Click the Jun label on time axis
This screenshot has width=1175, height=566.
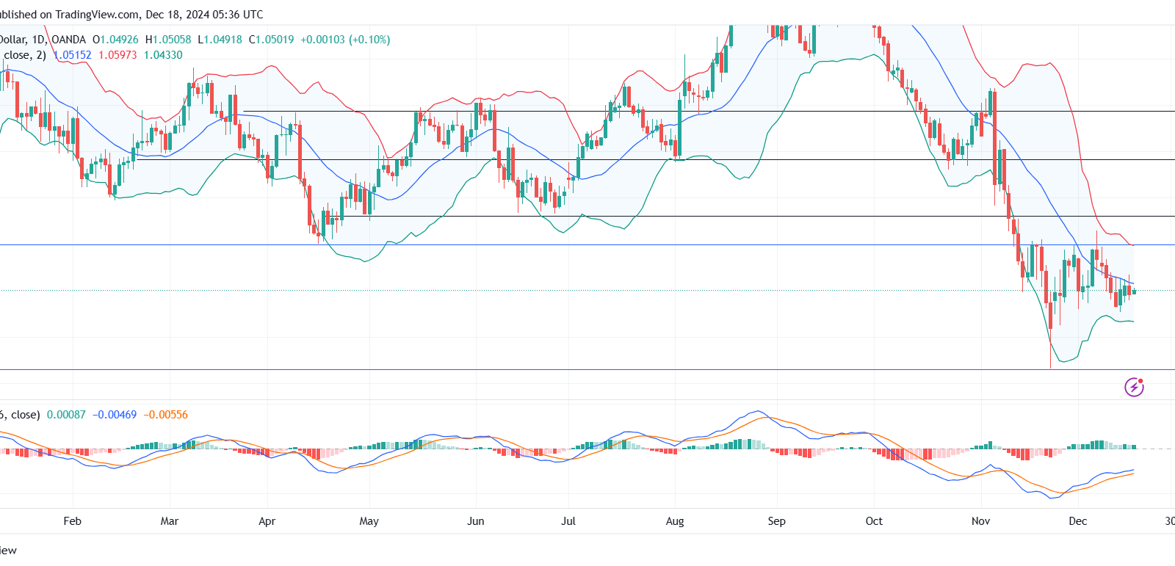point(476,521)
